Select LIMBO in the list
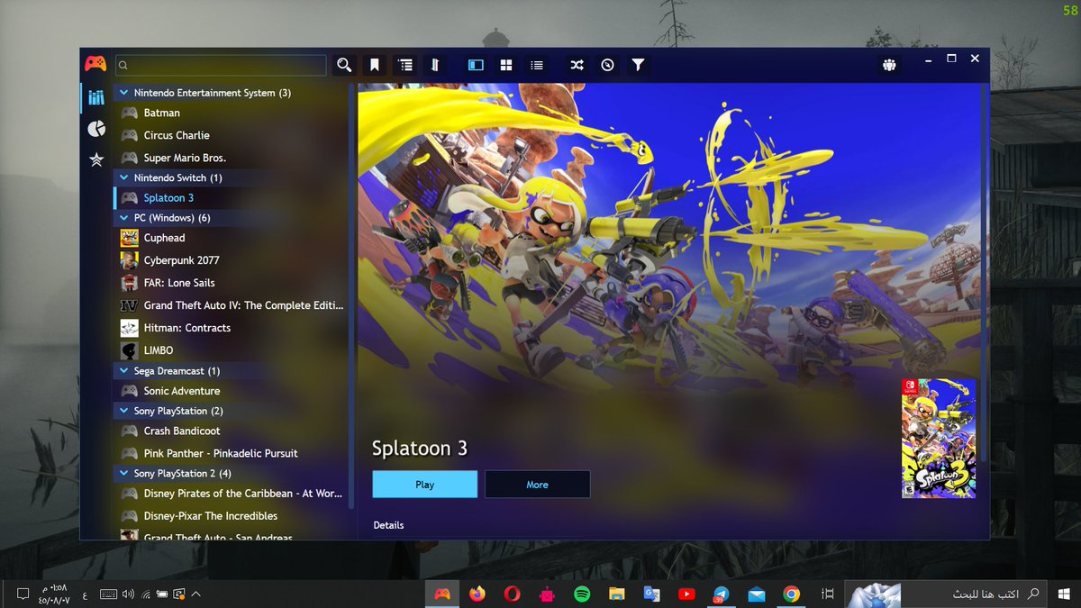 232,350
